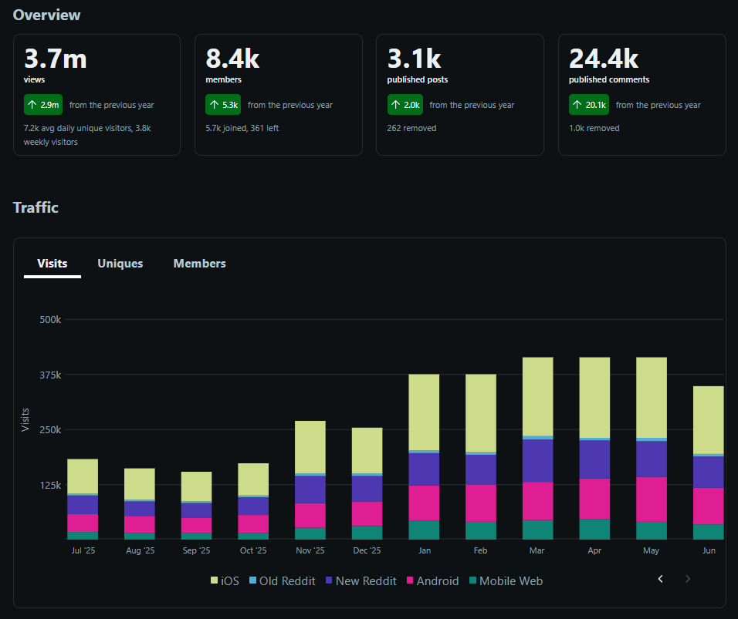The width and height of the screenshot is (738, 619).
Task: Select the 8.4k members card
Action: 279,95
